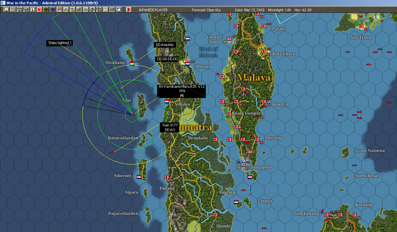397x232 pixels.
Task: Click the Sipora island name
Action: (x=132, y=192)
